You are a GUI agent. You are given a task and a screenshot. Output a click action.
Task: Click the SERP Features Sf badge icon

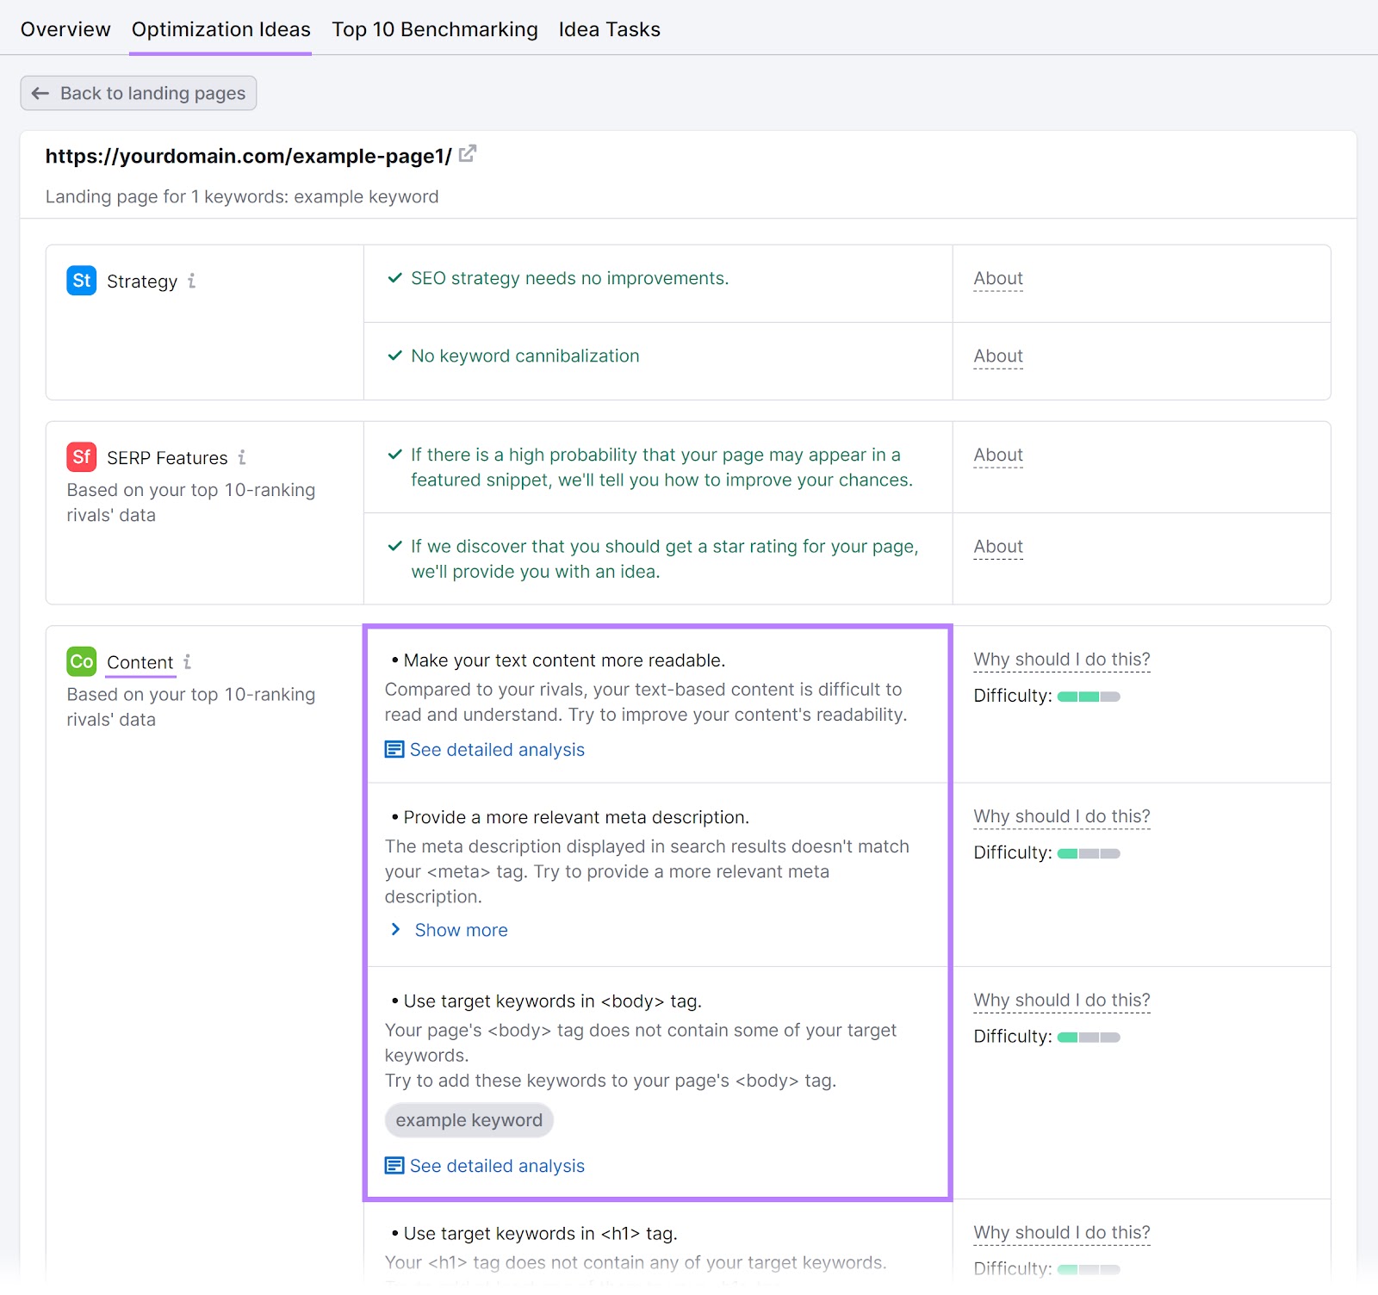coord(82,457)
